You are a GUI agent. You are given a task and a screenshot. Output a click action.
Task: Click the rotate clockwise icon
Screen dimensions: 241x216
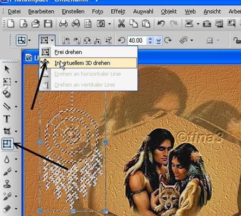pyautogui.click(x=168, y=40)
